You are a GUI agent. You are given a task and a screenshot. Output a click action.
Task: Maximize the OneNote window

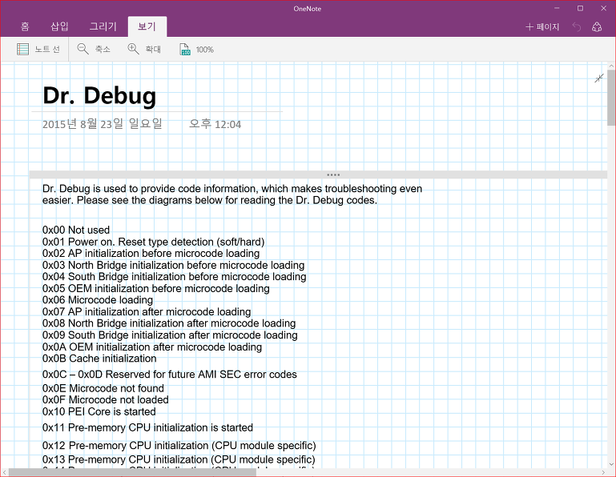[580, 8]
